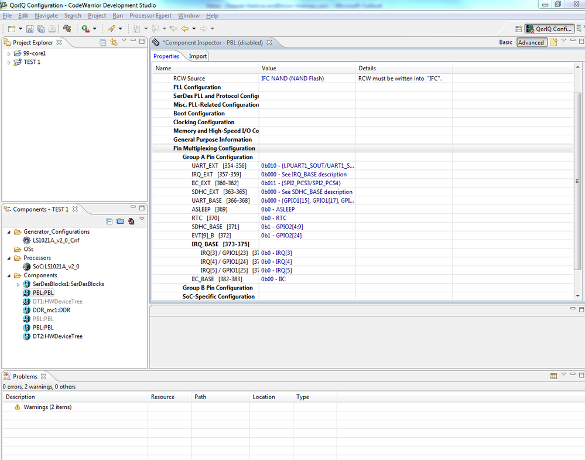Click the yellow sticky note icon beside Advanced
The width and height of the screenshot is (585, 460).
point(553,42)
